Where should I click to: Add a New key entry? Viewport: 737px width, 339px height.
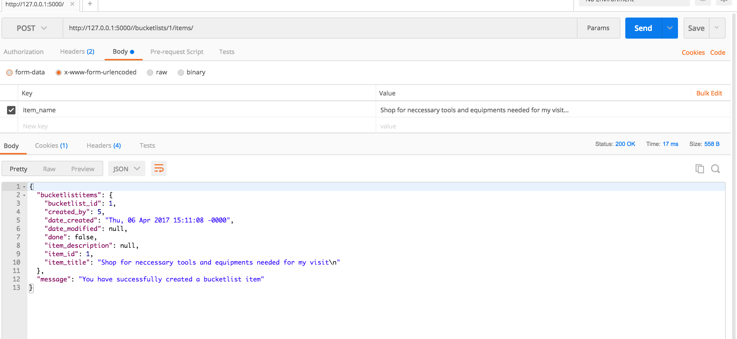tap(197, 126)
